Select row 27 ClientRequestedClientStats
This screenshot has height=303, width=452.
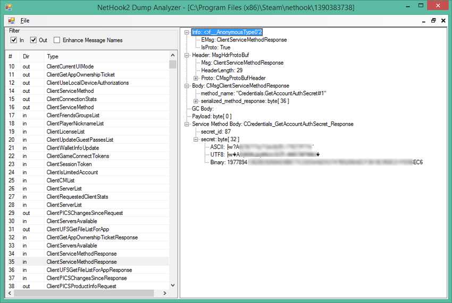[87, 197]
